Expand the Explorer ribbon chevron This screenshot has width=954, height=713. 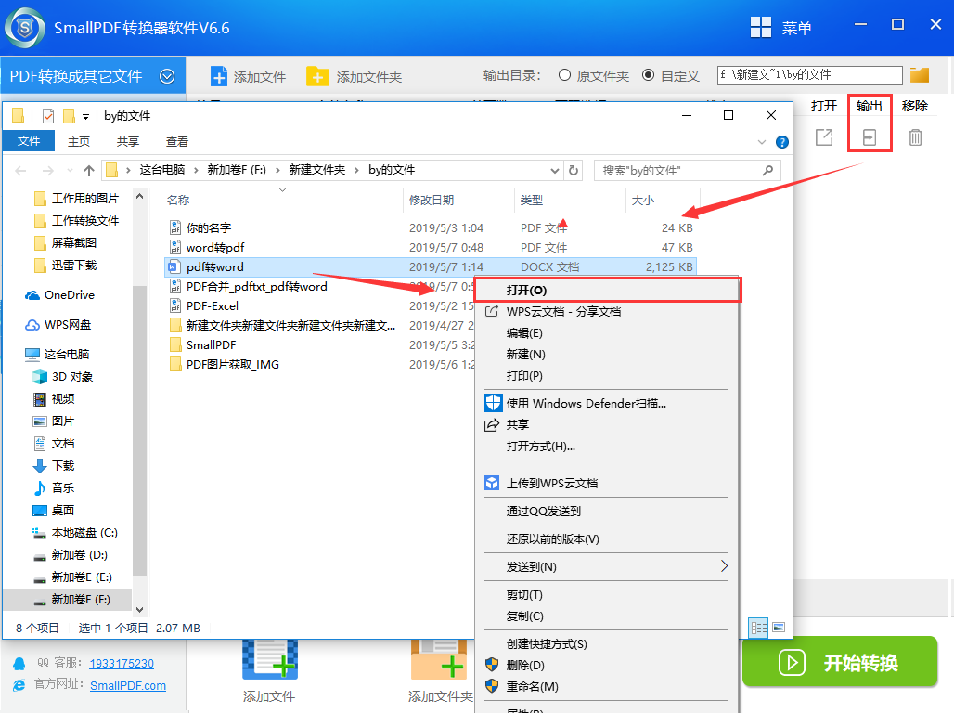pyautogui.click(x=762, y=142)
